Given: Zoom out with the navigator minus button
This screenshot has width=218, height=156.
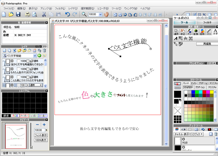Looking at the screenshot, I should coord(37,125).
